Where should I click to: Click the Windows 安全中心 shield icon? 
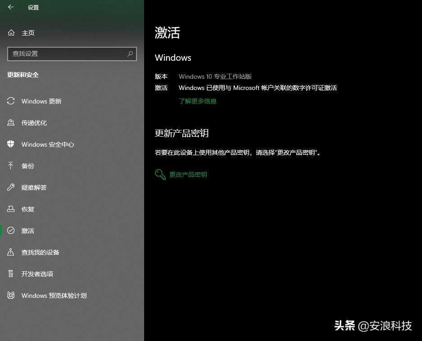(x=11, y=144)
